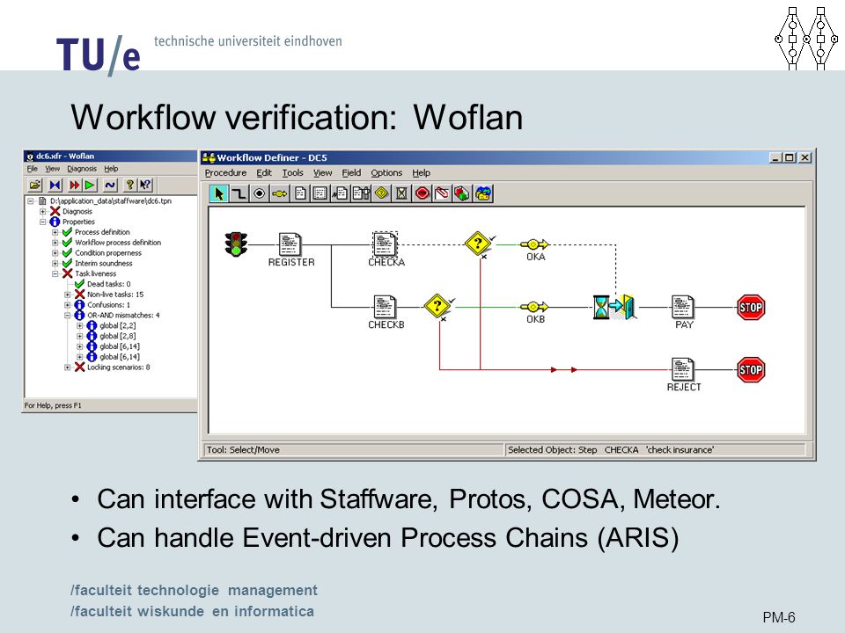Viewport: 845px width, 633px height.
Task: Open the Edit menu in Workflow Definer
Action: tap(263, 173)
